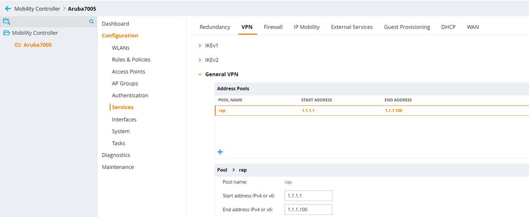The width and height of the screenshot is (529, 217).
Task: Switch to the Redundancy tab
Action: [x=214, y=27]
